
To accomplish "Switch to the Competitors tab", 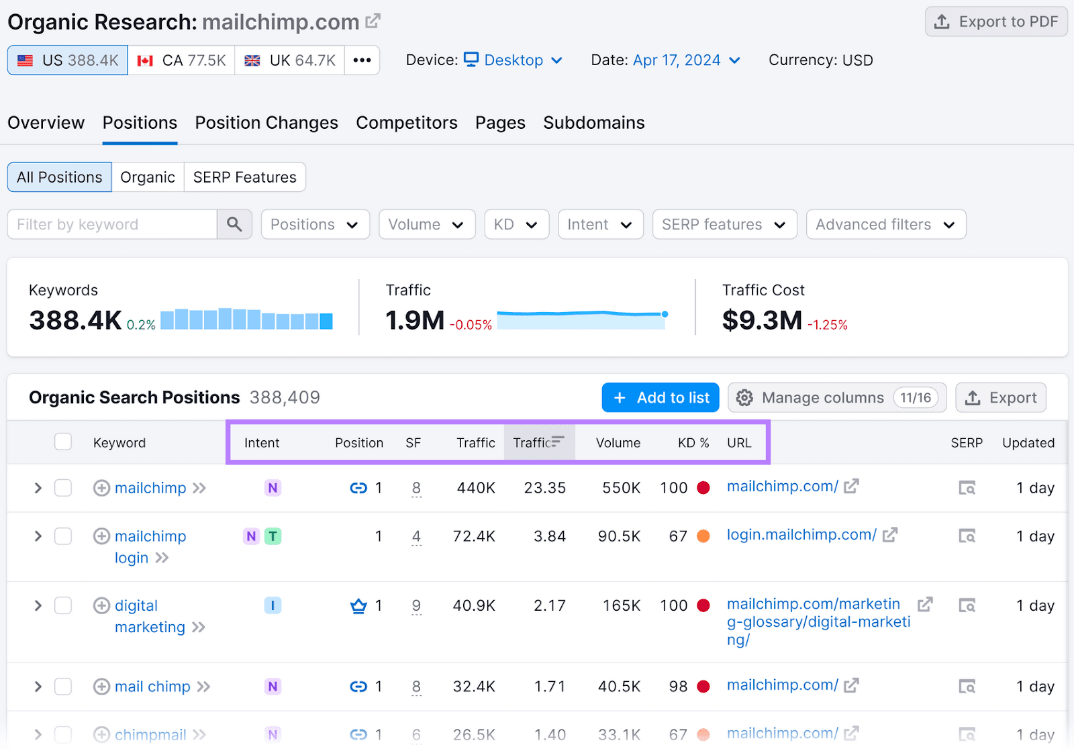I will pyautogui.click(x=406, y=122).
